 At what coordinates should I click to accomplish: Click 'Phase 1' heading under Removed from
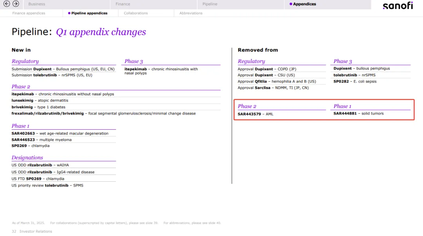(342, 106)
